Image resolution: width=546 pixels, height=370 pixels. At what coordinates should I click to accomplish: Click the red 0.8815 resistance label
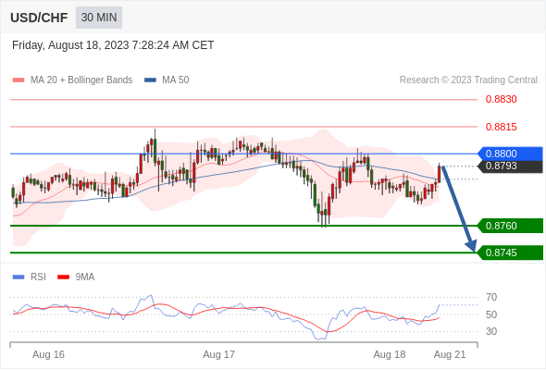[501, 127]
